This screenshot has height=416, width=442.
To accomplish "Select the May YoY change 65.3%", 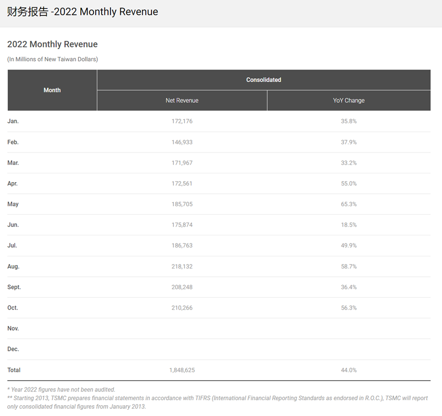I will click(x=348, y=204).
